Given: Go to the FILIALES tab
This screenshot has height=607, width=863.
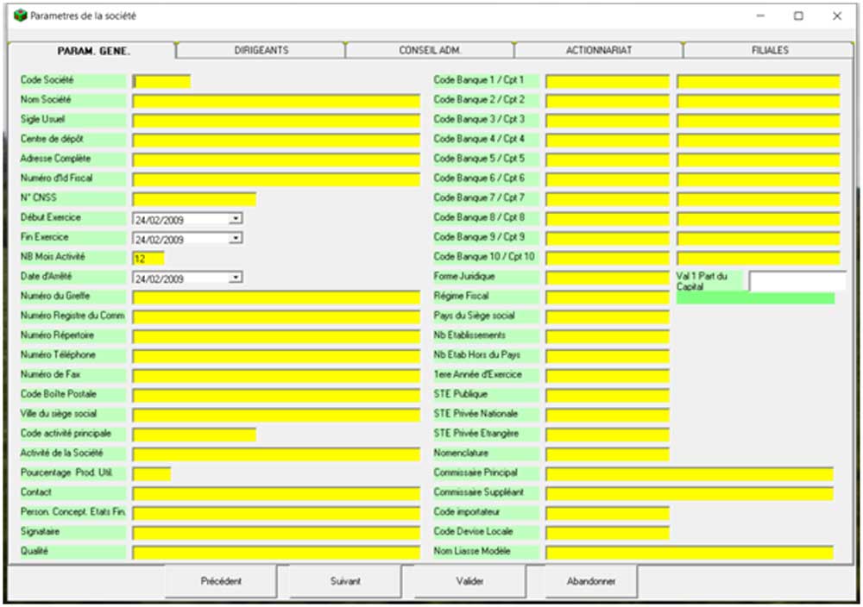Looking at the screenshot, I should (x=769, y=51).
